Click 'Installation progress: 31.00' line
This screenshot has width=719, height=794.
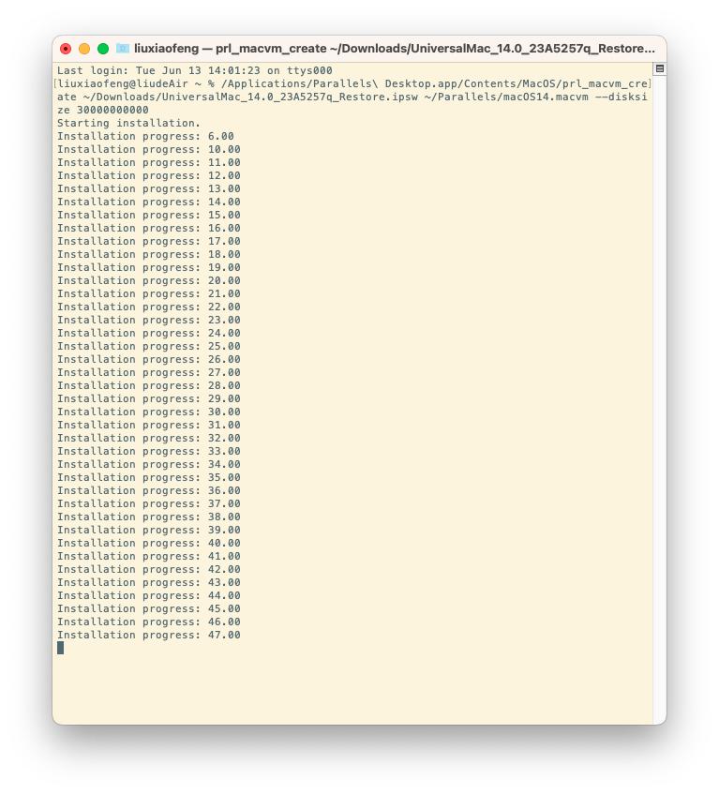point(148,425)
